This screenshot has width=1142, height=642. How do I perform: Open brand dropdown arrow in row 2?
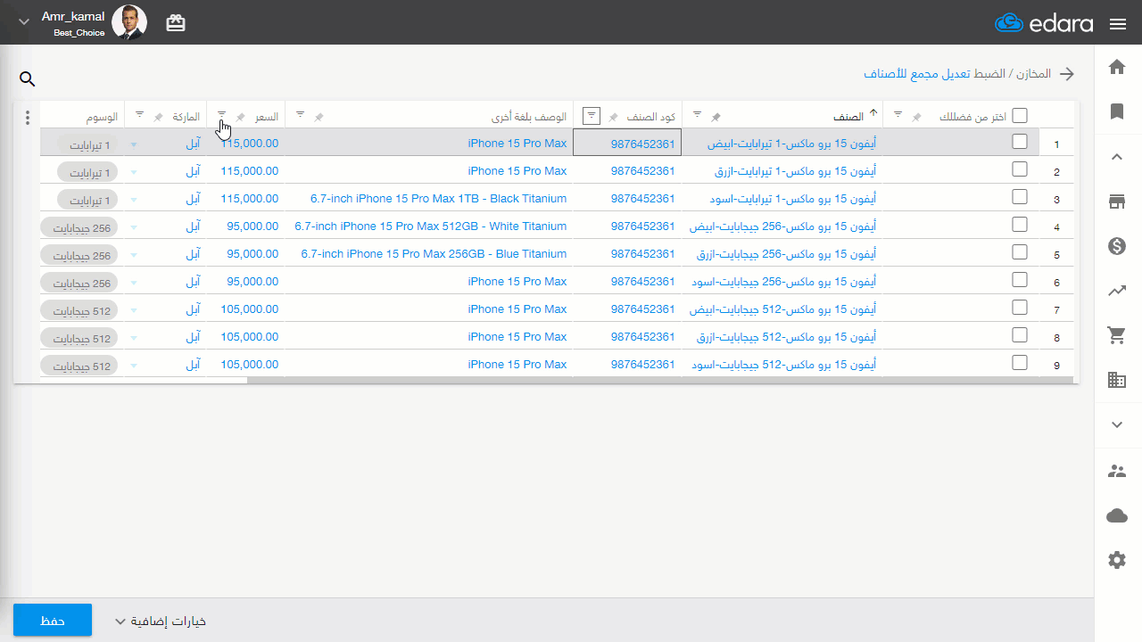coord(134,172)
